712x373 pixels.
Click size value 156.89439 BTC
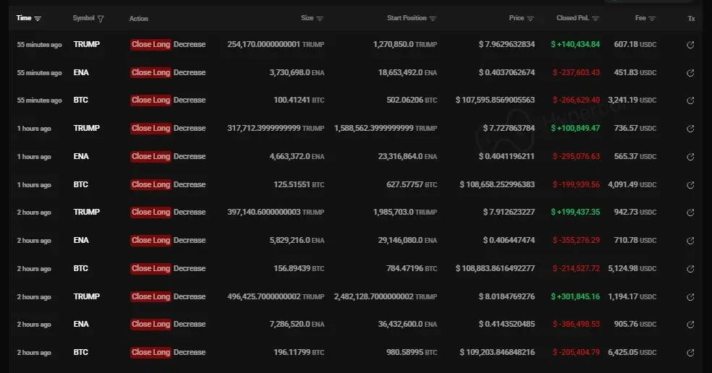coord(299,269)
